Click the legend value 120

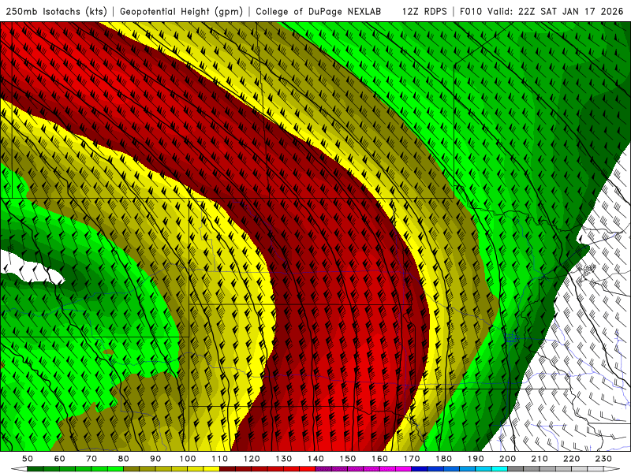pos(252,459)
